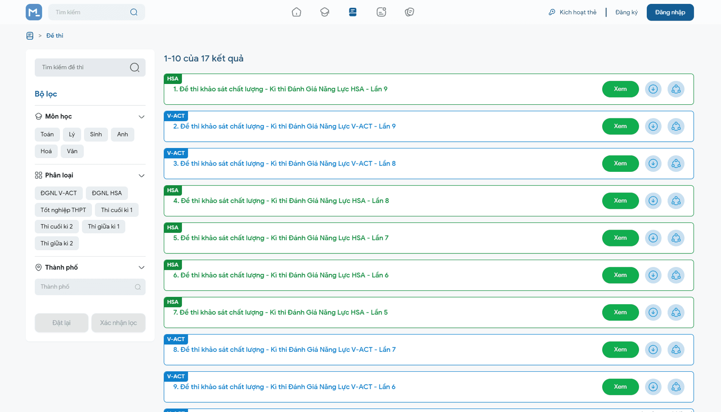
Task: Download exam 2 V-ACT Lần 9
Action: tap(653, 126)
